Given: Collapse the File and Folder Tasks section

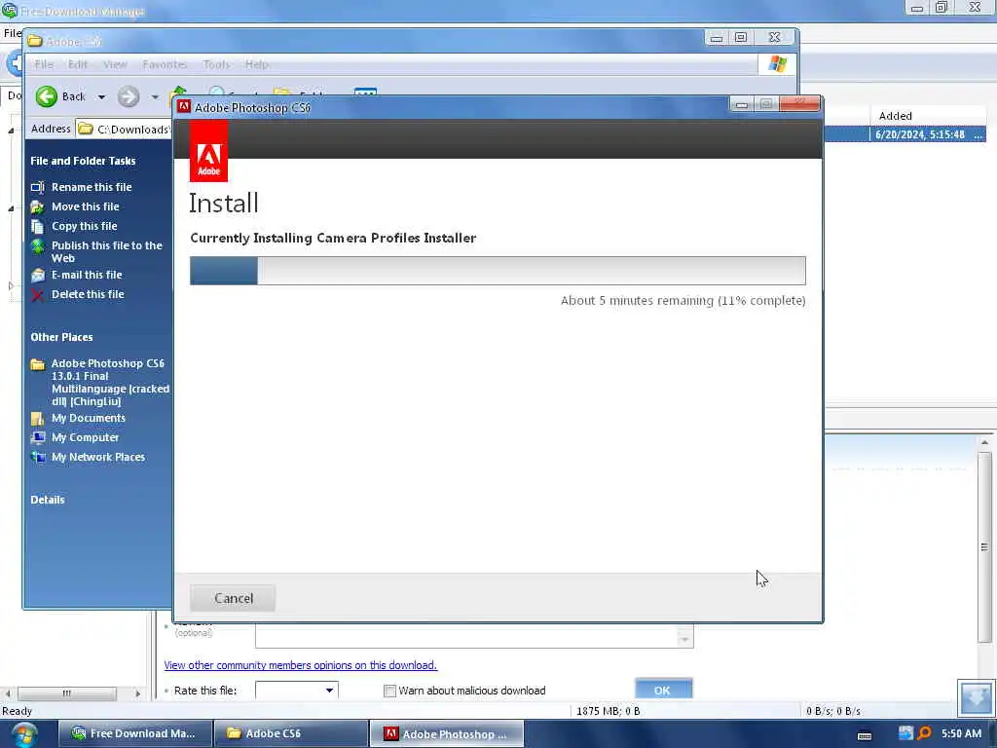Looking at the screenshot, I should pyautogui.click(x=84, y=161).
